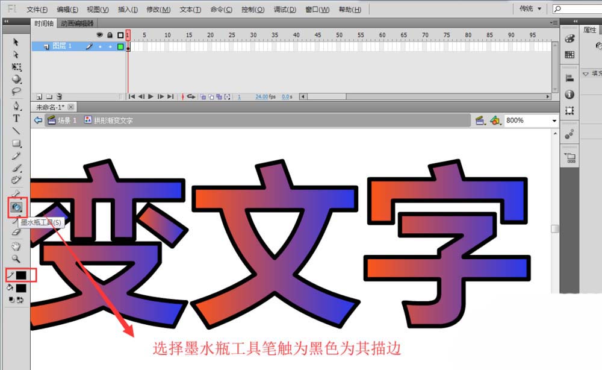Screen dimensions: 602x370
Task: Select the Text tool
Action: [x=16, y=118]
